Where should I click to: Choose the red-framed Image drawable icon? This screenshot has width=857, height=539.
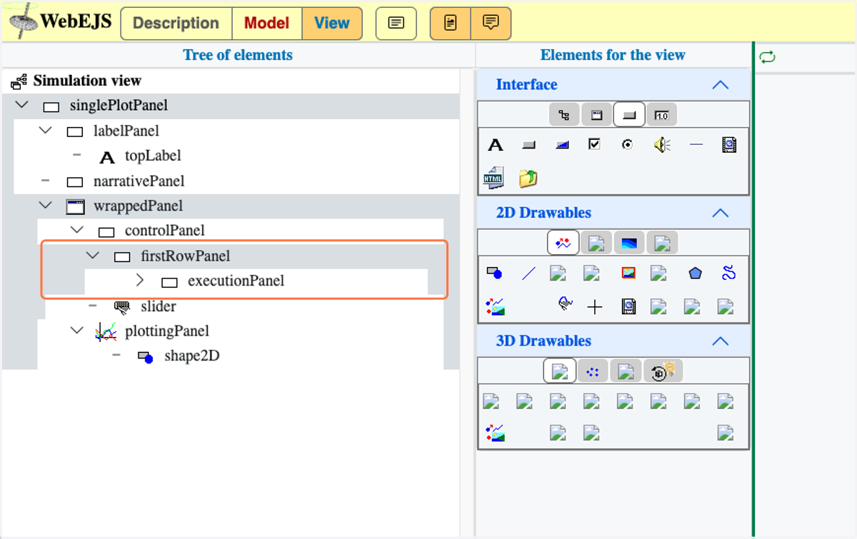628,273
